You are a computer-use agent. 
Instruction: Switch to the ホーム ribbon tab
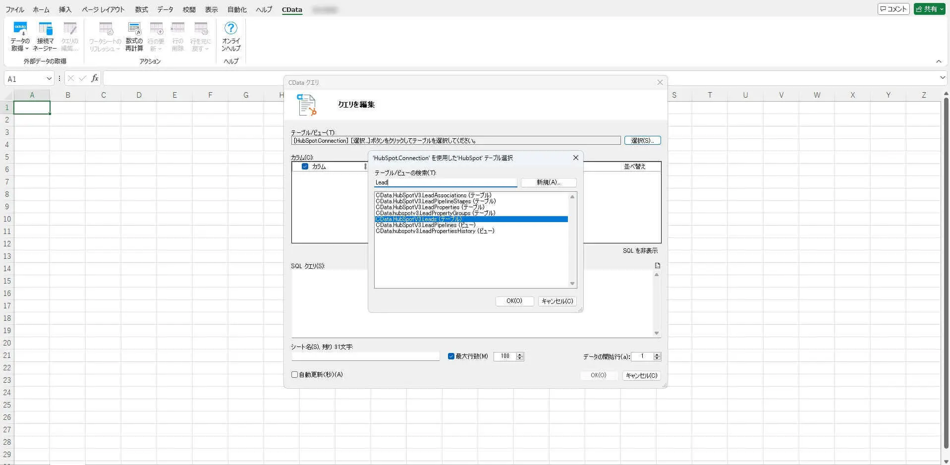pos(41,9)
